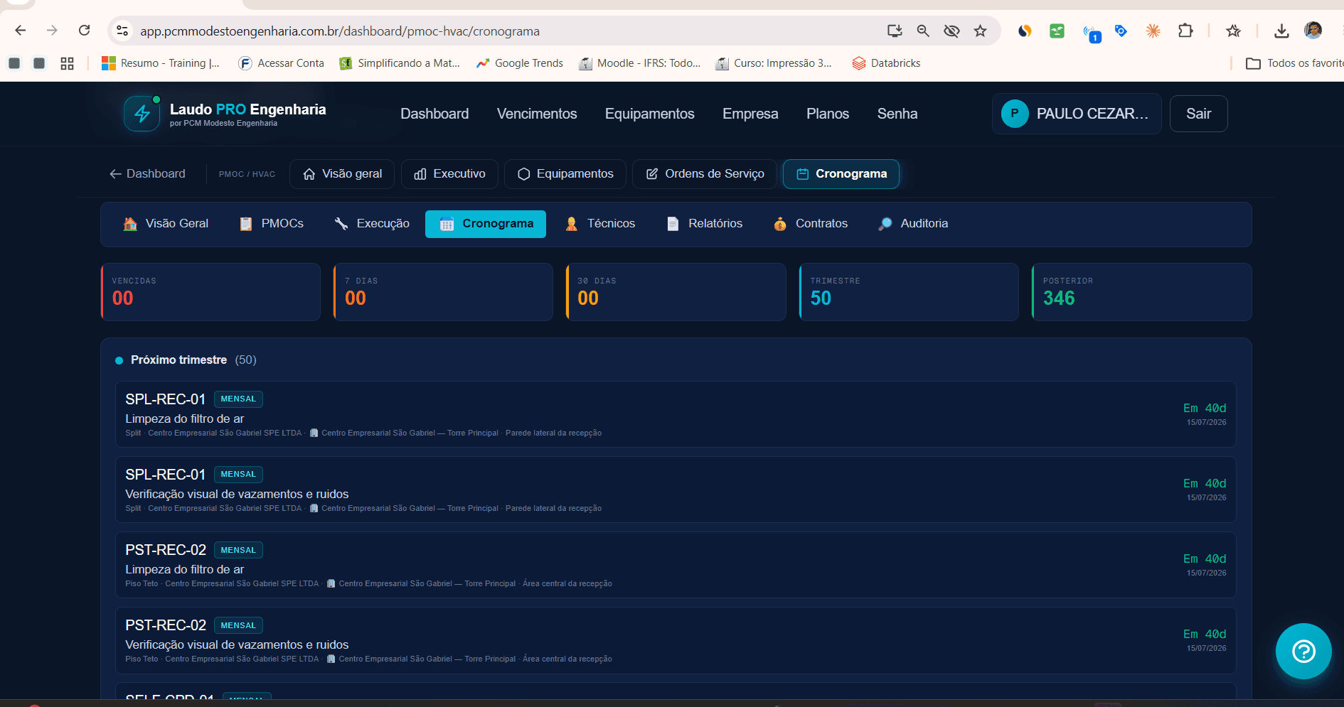Switch to the Técnicos sub-tab
Viewport: 1344px width, 707px height.
click(x=599, y=224)
